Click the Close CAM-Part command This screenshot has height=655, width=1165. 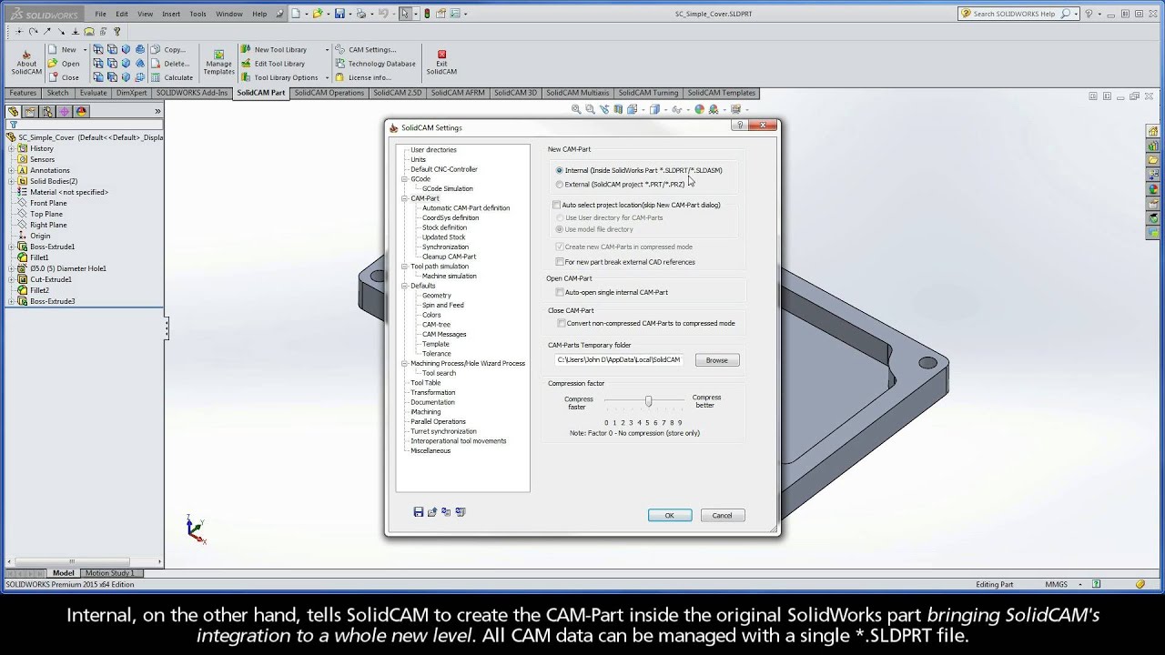pos(63,77)
